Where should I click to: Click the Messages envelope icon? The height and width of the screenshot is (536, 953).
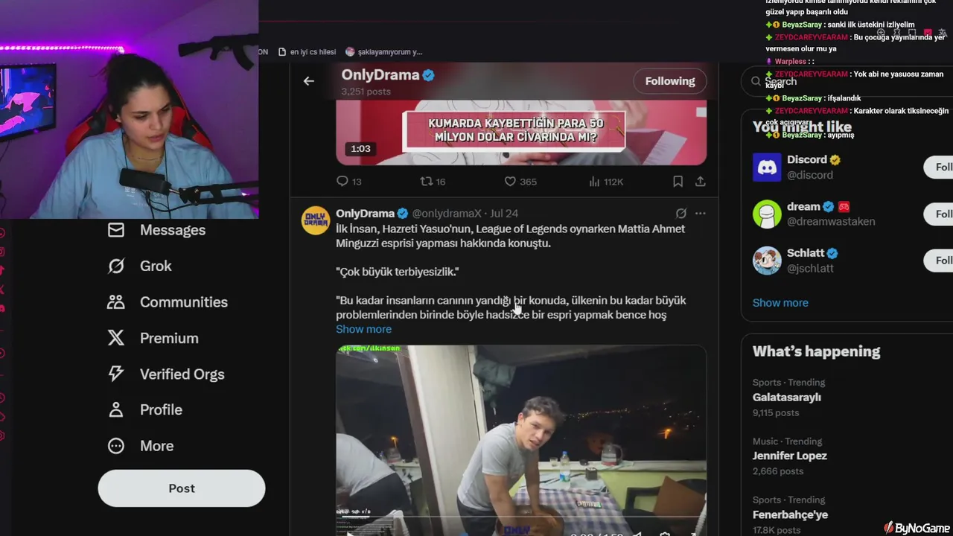(116, 230)
